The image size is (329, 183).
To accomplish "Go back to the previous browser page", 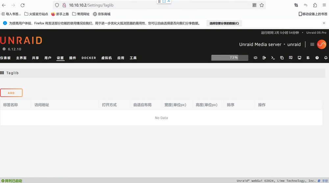I will (x=4, y=5).
